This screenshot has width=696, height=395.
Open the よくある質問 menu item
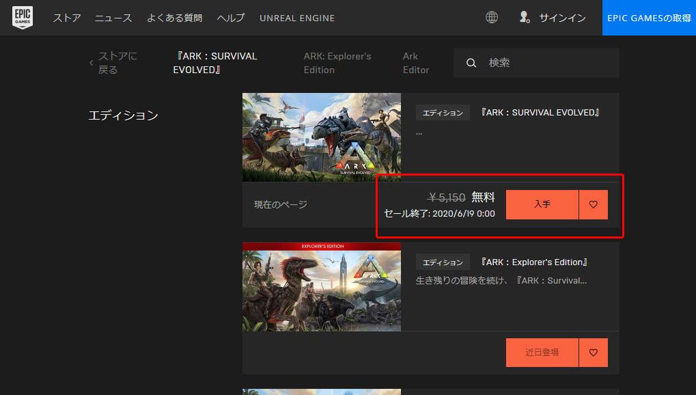174,18
